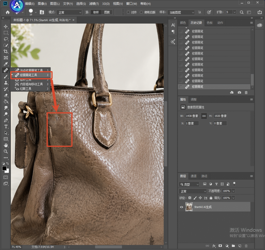Set history brush source for first 修复画笔 state
The image size is (265, 250).
[x=181, y=31]
